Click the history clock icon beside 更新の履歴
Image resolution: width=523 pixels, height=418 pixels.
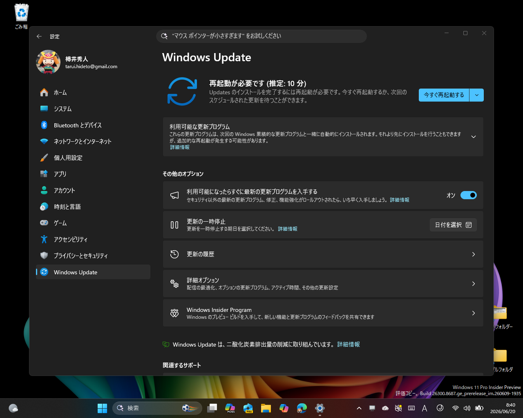coord(174,254)
